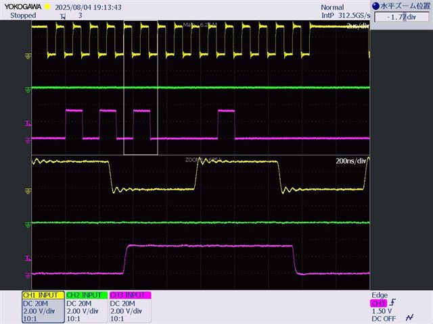Click the YOKOGAWA logo

(x=22, y=7)
